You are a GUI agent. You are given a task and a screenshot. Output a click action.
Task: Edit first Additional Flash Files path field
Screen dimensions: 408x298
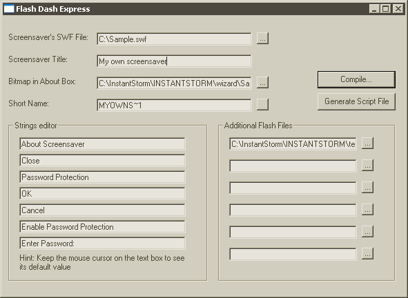(x=293, y=143)
